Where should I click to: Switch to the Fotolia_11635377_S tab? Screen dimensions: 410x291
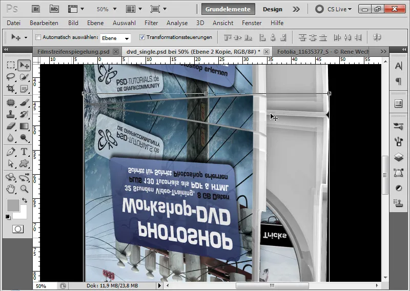pyautogui.click(x=323, y=52)
